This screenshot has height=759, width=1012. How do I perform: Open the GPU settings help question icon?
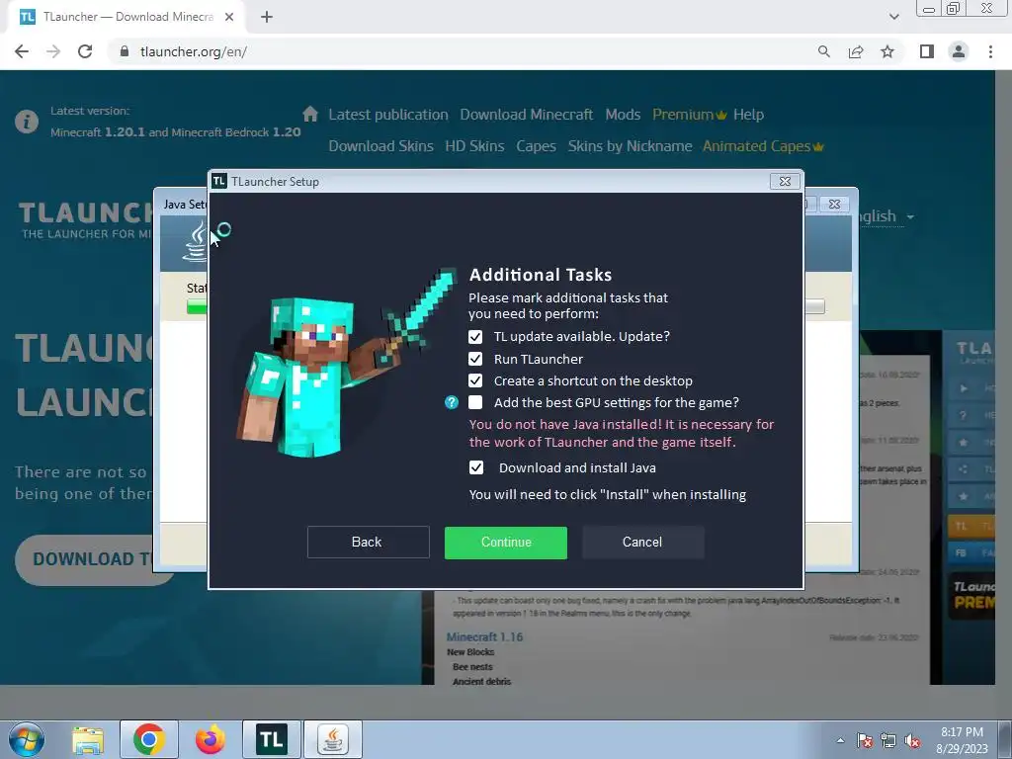[451, 403]
